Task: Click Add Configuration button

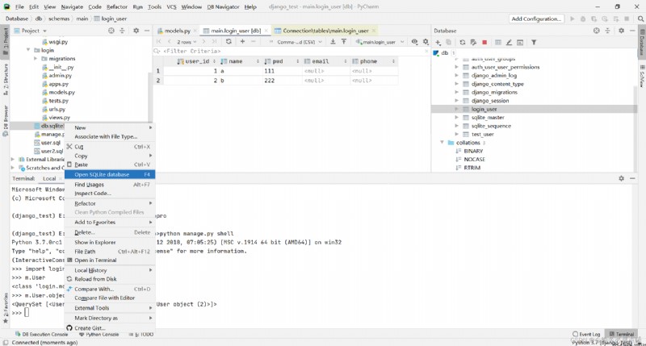Action: tap(536, 19)
